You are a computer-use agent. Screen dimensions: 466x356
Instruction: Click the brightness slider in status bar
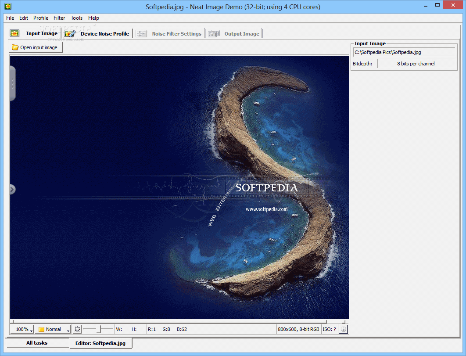tap(98, 329)
